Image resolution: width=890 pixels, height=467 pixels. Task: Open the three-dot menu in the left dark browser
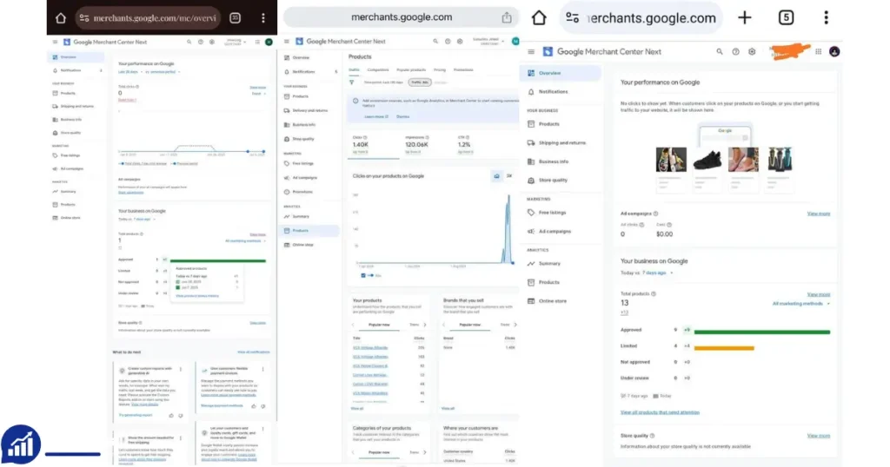coord(262,18)
